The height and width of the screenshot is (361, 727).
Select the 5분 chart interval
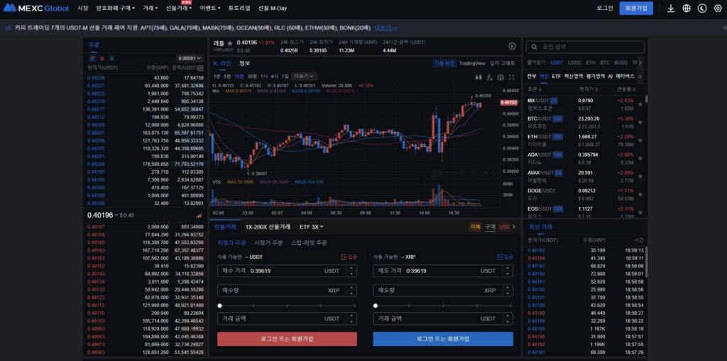coord(227,76)
